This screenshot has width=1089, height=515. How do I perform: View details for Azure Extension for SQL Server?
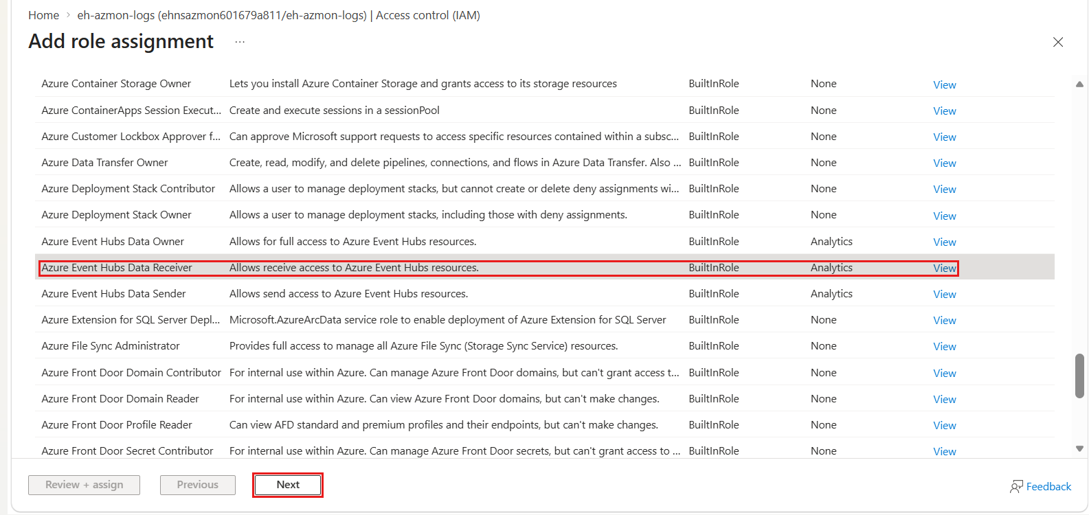click(x=944, y=320)
